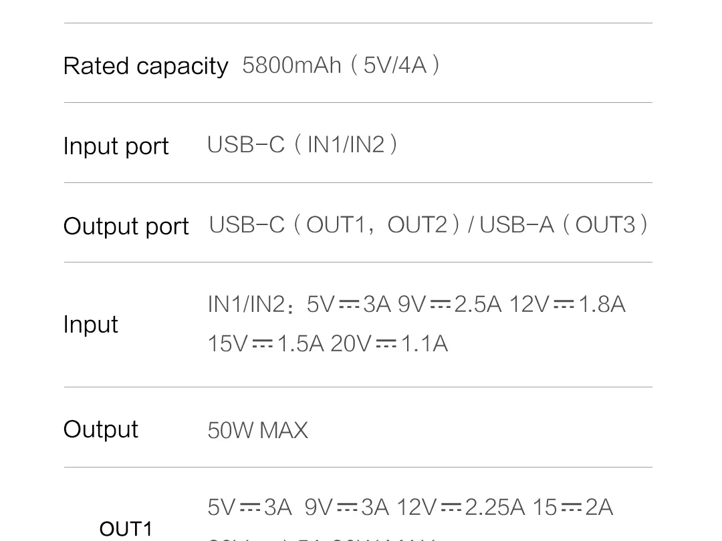The width and height of the screenshot is (722, 541).
Task: Click the Input row label
Action: [x=90, y=325]
